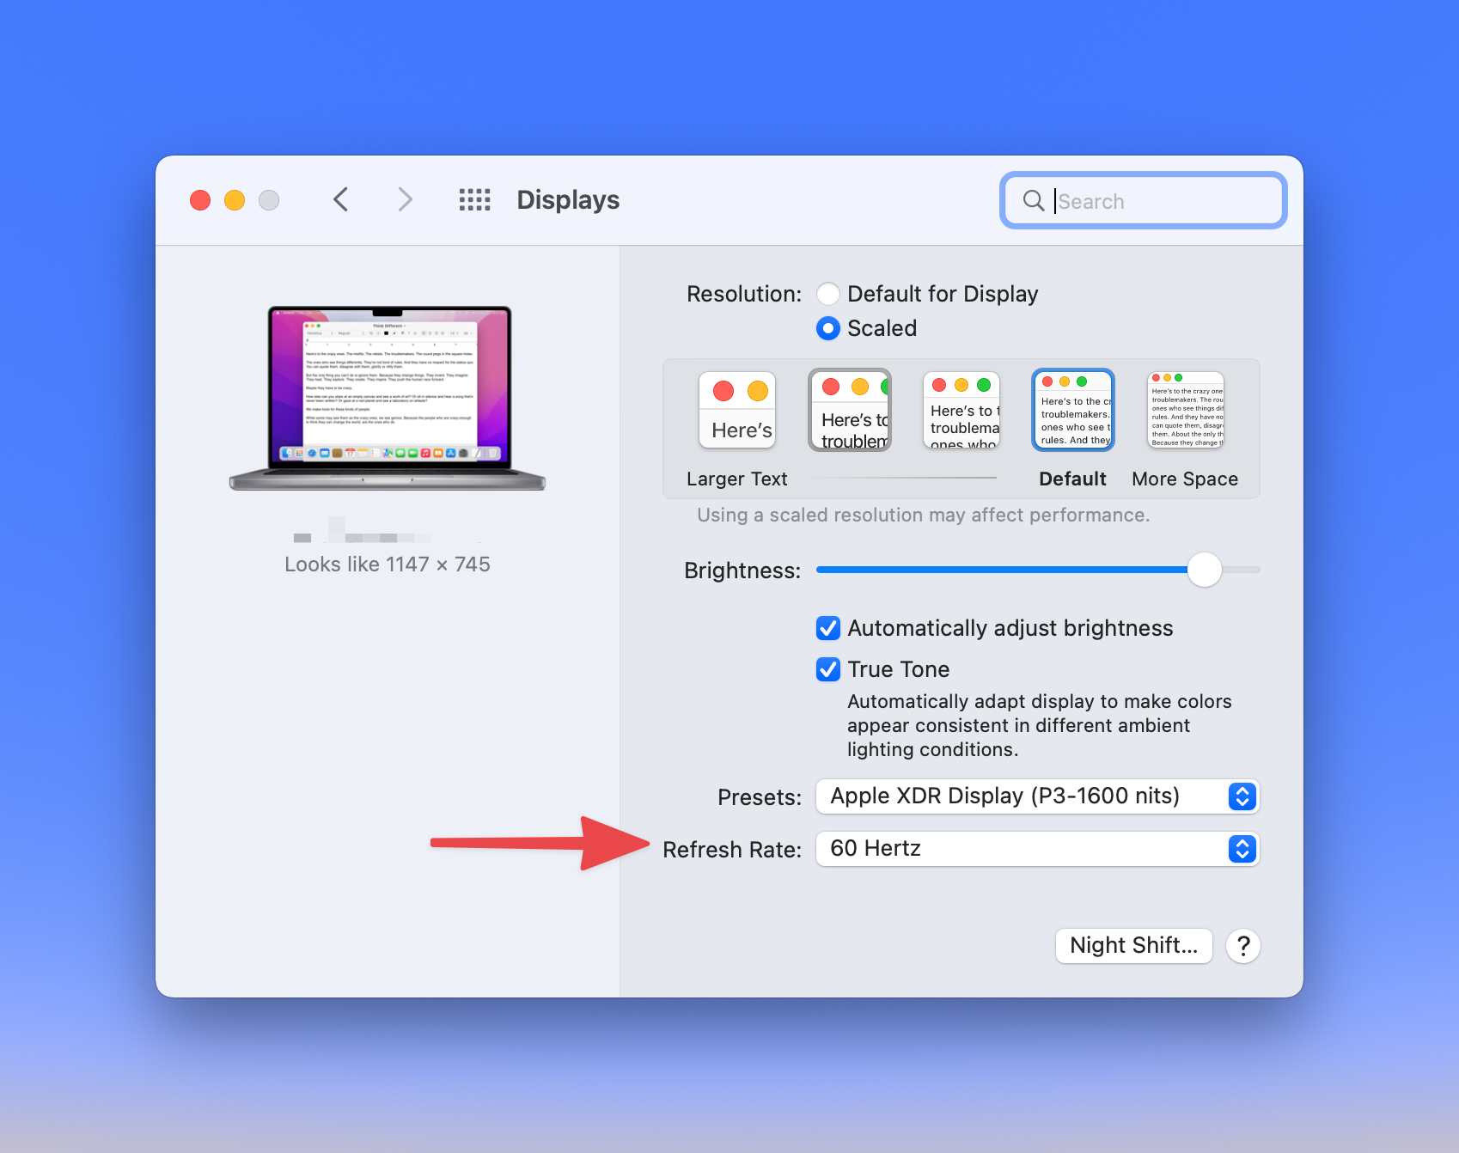
Task: Click the Displays window title
Action: click(568, 200)
